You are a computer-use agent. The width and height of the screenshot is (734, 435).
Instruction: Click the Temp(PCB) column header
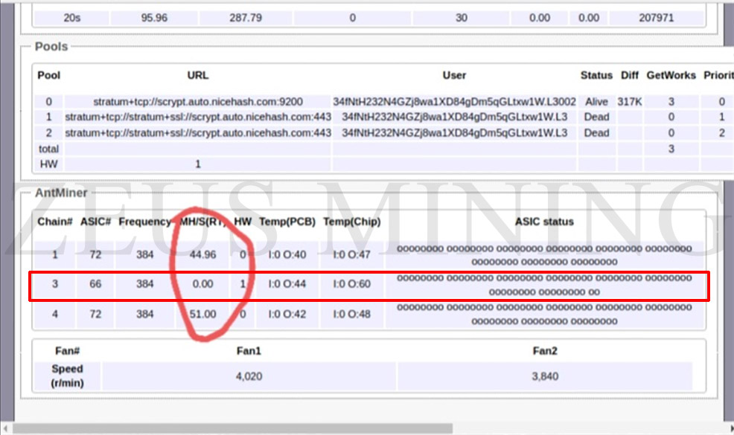click(x=287, y=222)
